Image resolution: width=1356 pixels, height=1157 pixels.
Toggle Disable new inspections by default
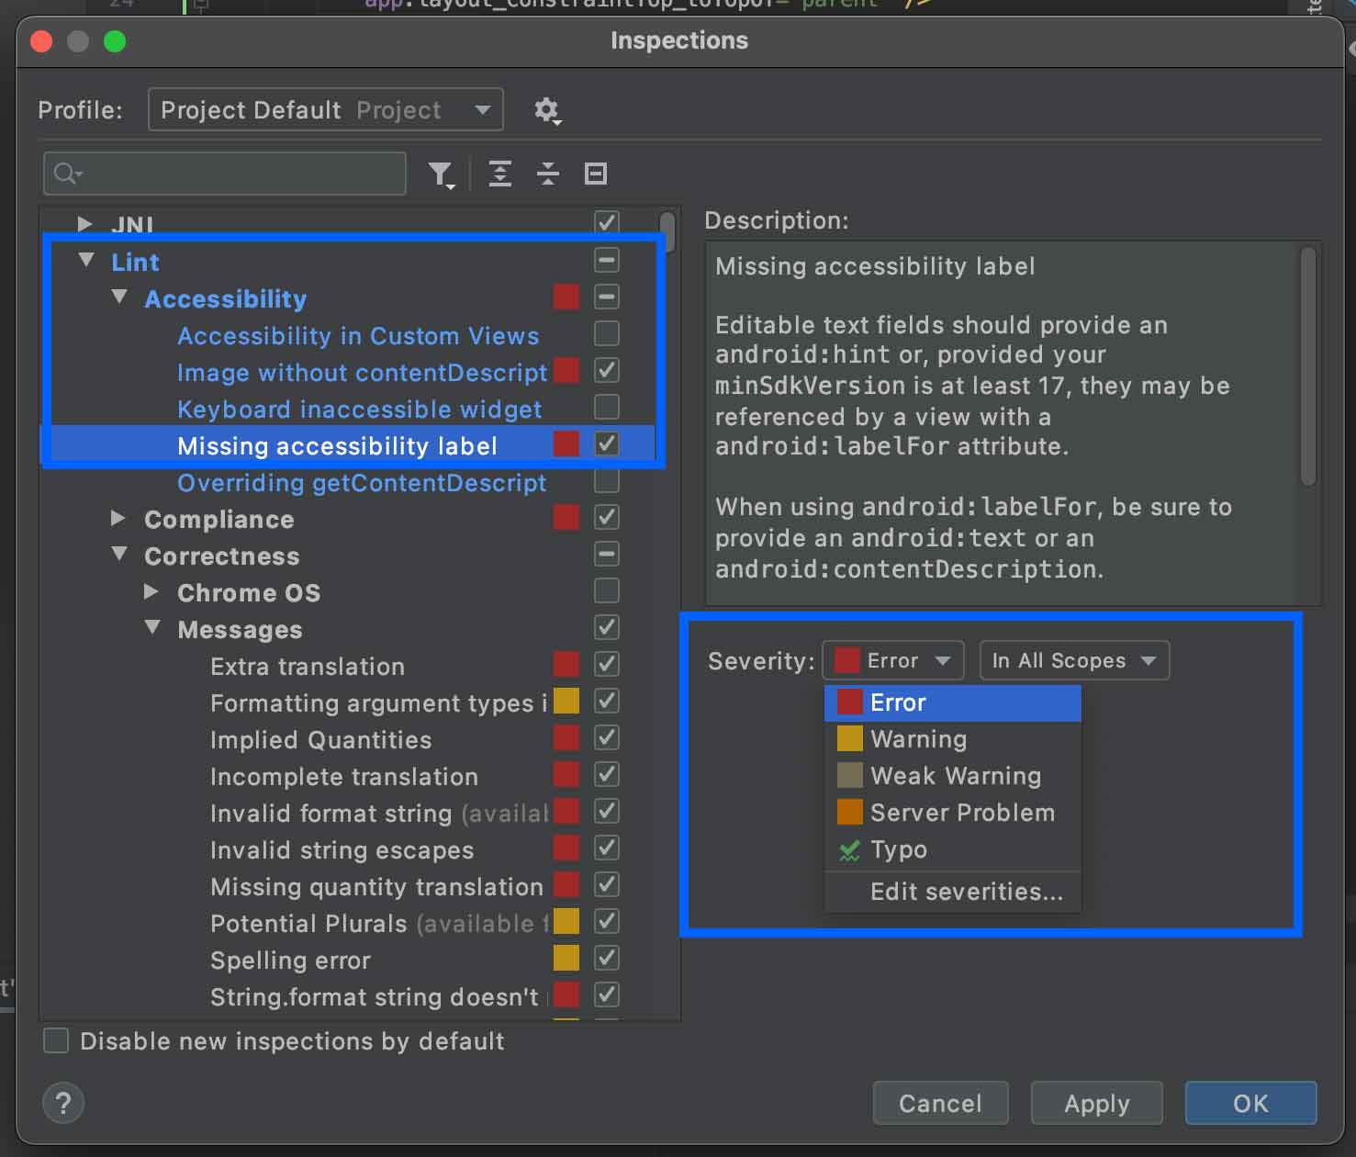coord(57,1040)
